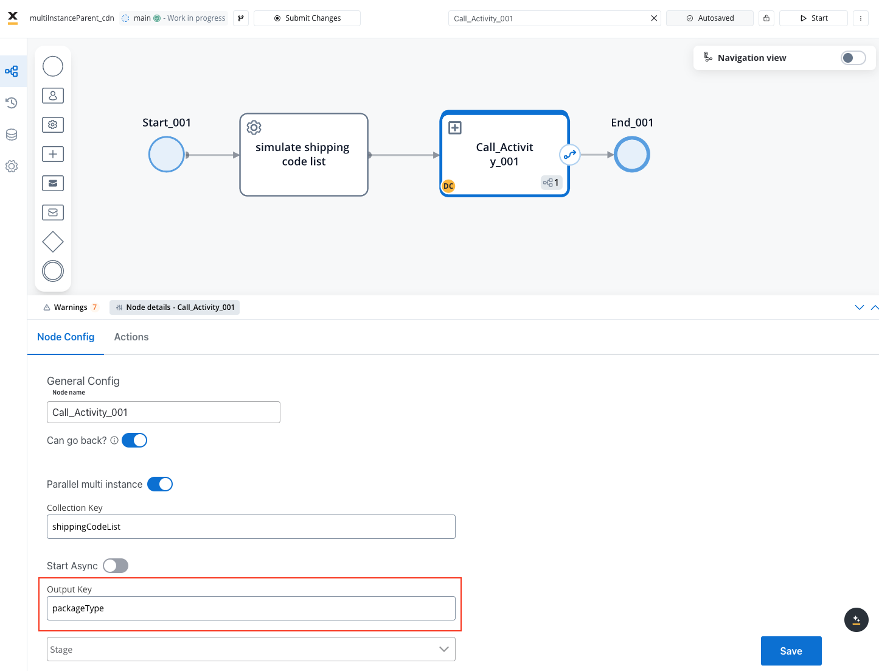Switch to the Actions tab
Viewport: 879px width, 671px height.
point(131,337)
